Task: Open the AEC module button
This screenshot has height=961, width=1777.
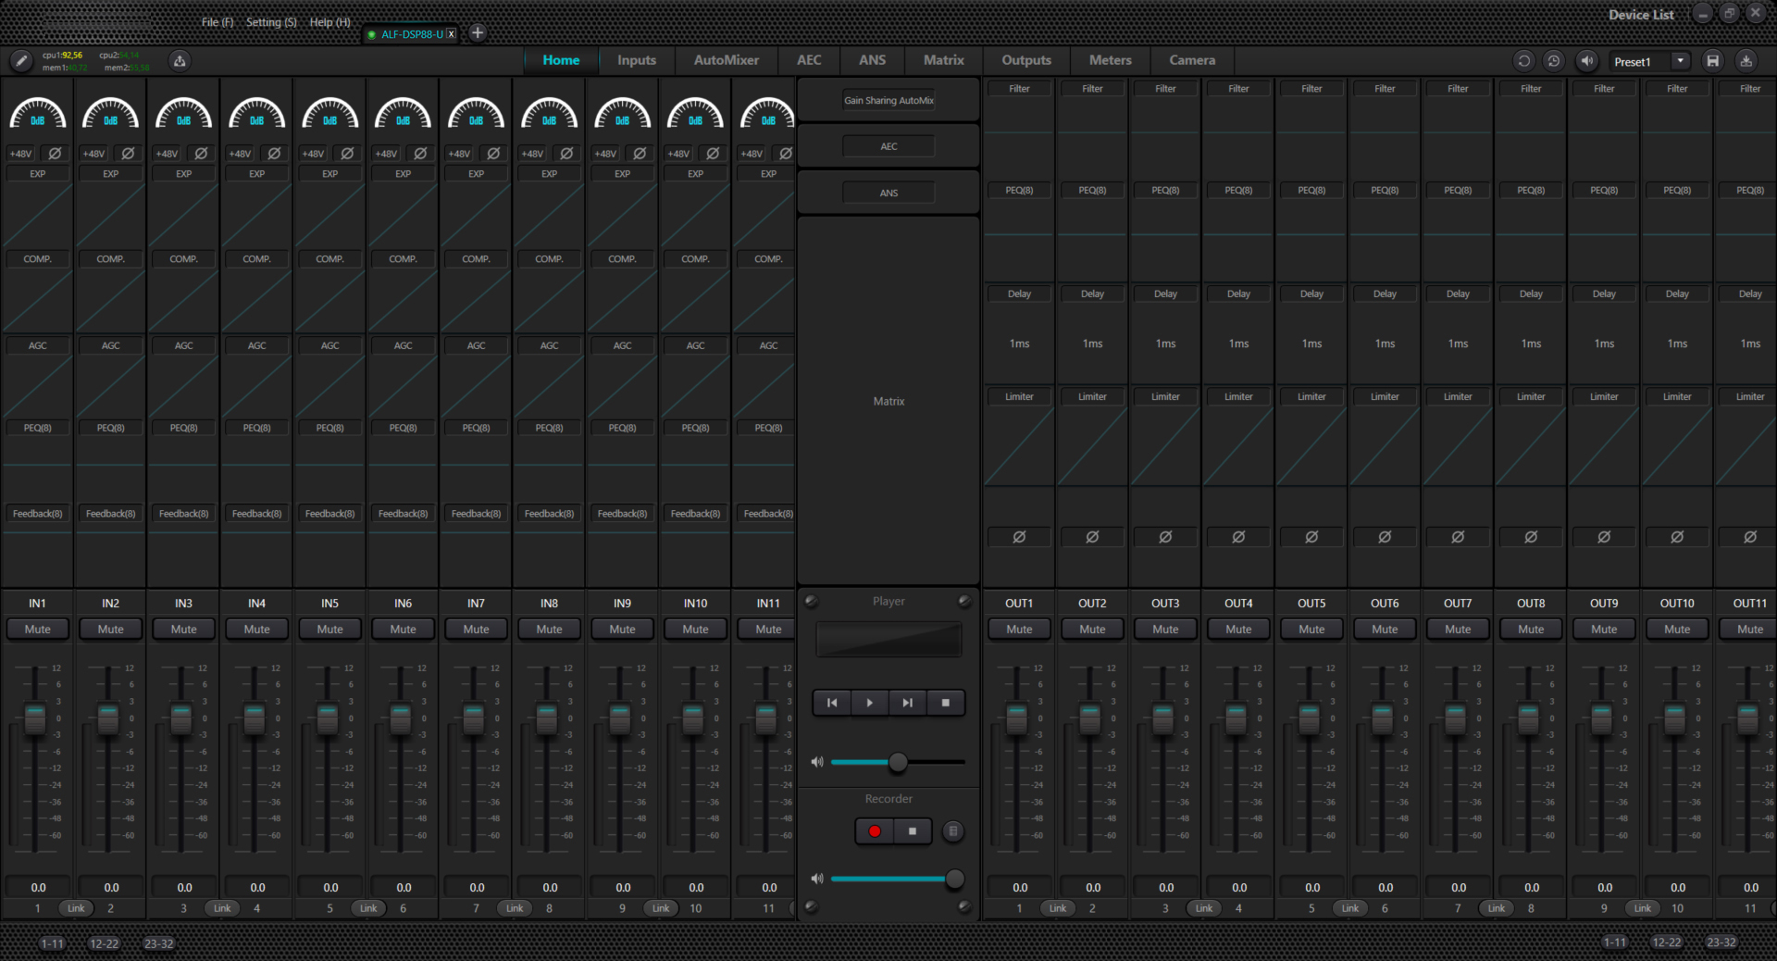Action: click(x=888, y=147)
